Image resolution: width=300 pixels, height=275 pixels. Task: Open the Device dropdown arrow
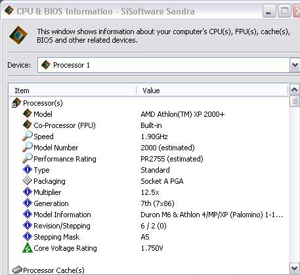[x=295, y=65]
